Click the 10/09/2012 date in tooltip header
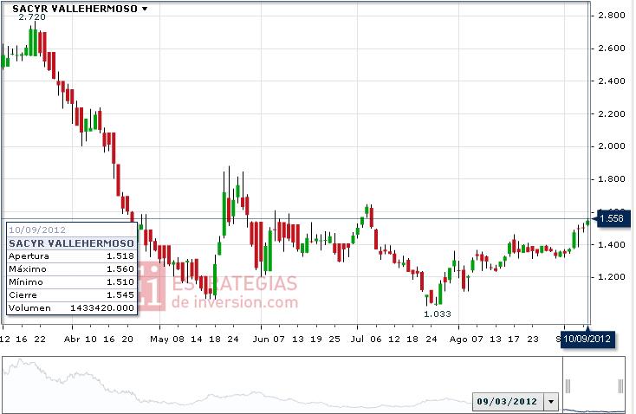This screenshot has height=414, width=636. [x=37, y=230]
